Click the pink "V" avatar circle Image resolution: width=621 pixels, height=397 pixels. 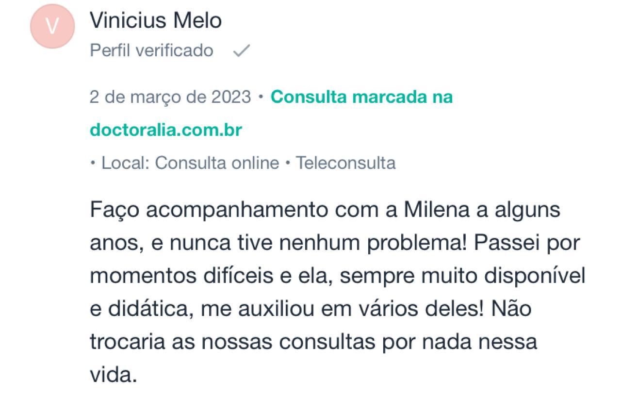52,26
